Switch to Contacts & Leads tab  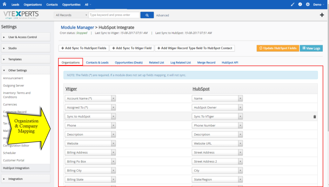tap(97, 62)
